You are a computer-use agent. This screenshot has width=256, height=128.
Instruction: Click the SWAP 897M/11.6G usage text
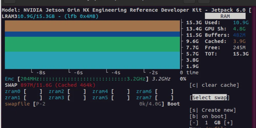pyautogui.click(x=50, y=85)
